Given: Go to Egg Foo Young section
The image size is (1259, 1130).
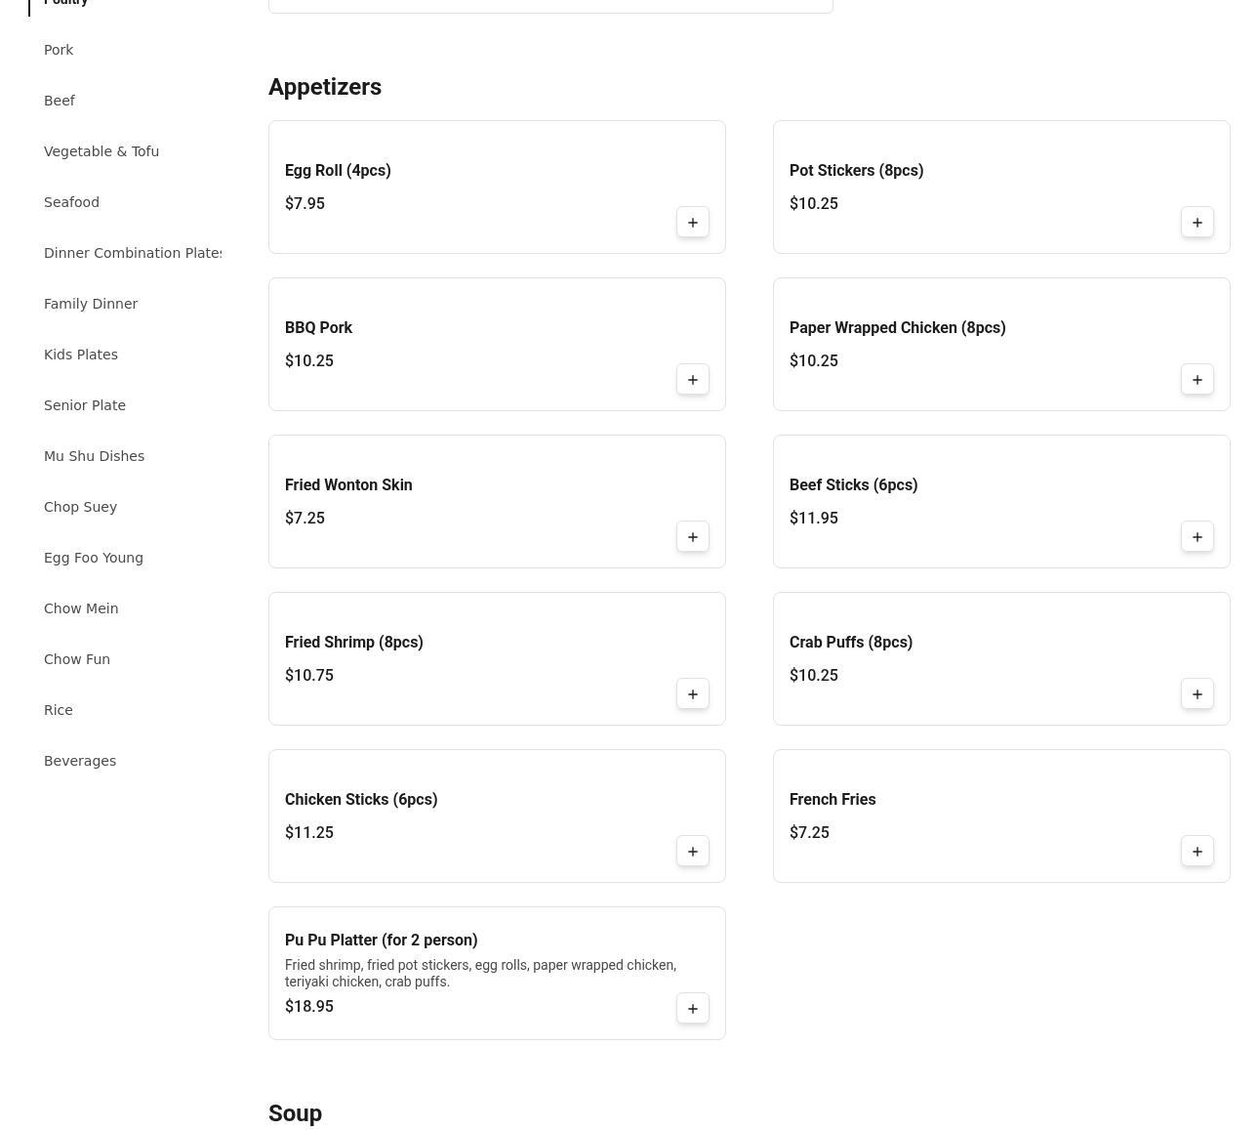Looking at the screenshot, I should (x=94, y=558).
